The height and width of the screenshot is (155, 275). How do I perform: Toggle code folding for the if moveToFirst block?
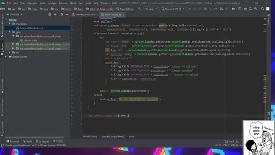point(81,34)
